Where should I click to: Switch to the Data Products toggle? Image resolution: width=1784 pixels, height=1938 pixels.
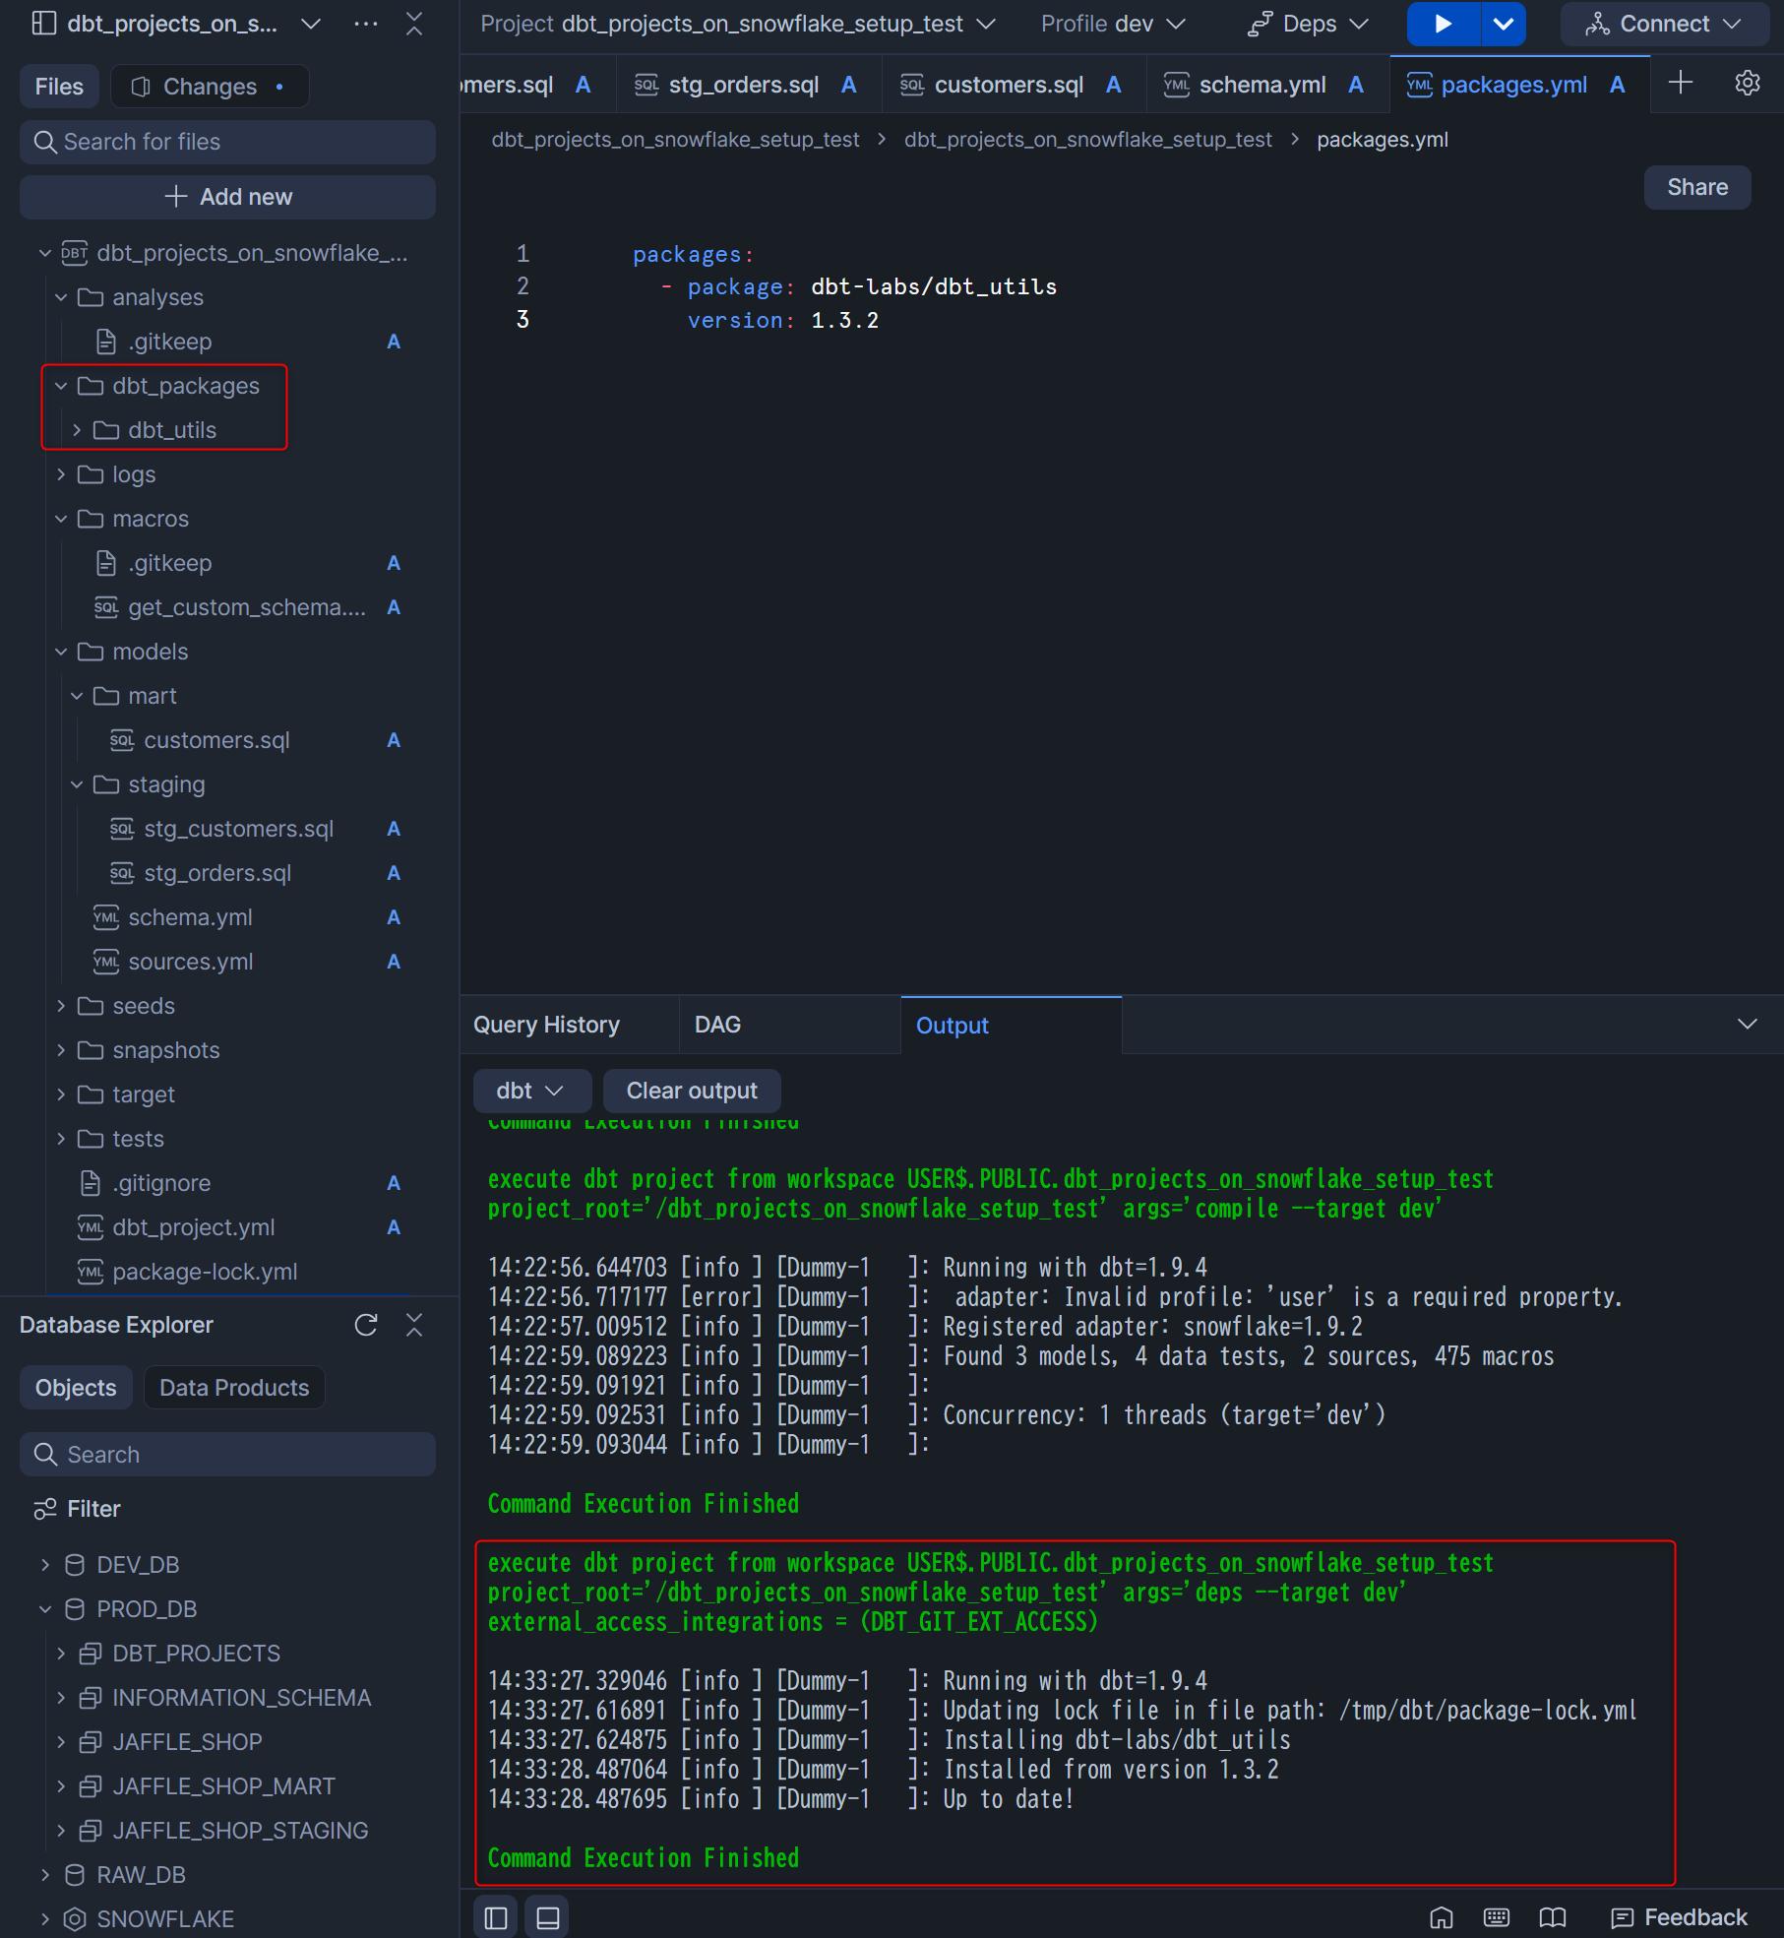click(x=234, y=1388)
